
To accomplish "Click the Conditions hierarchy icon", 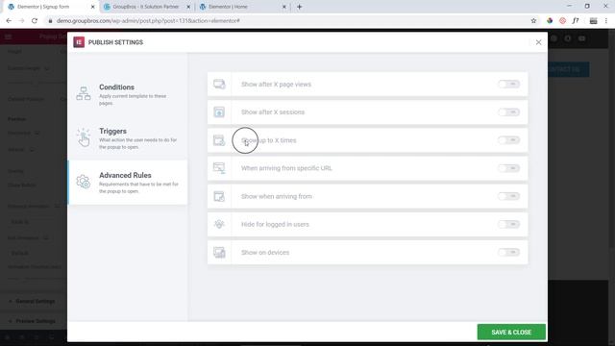I will point(84,93).
